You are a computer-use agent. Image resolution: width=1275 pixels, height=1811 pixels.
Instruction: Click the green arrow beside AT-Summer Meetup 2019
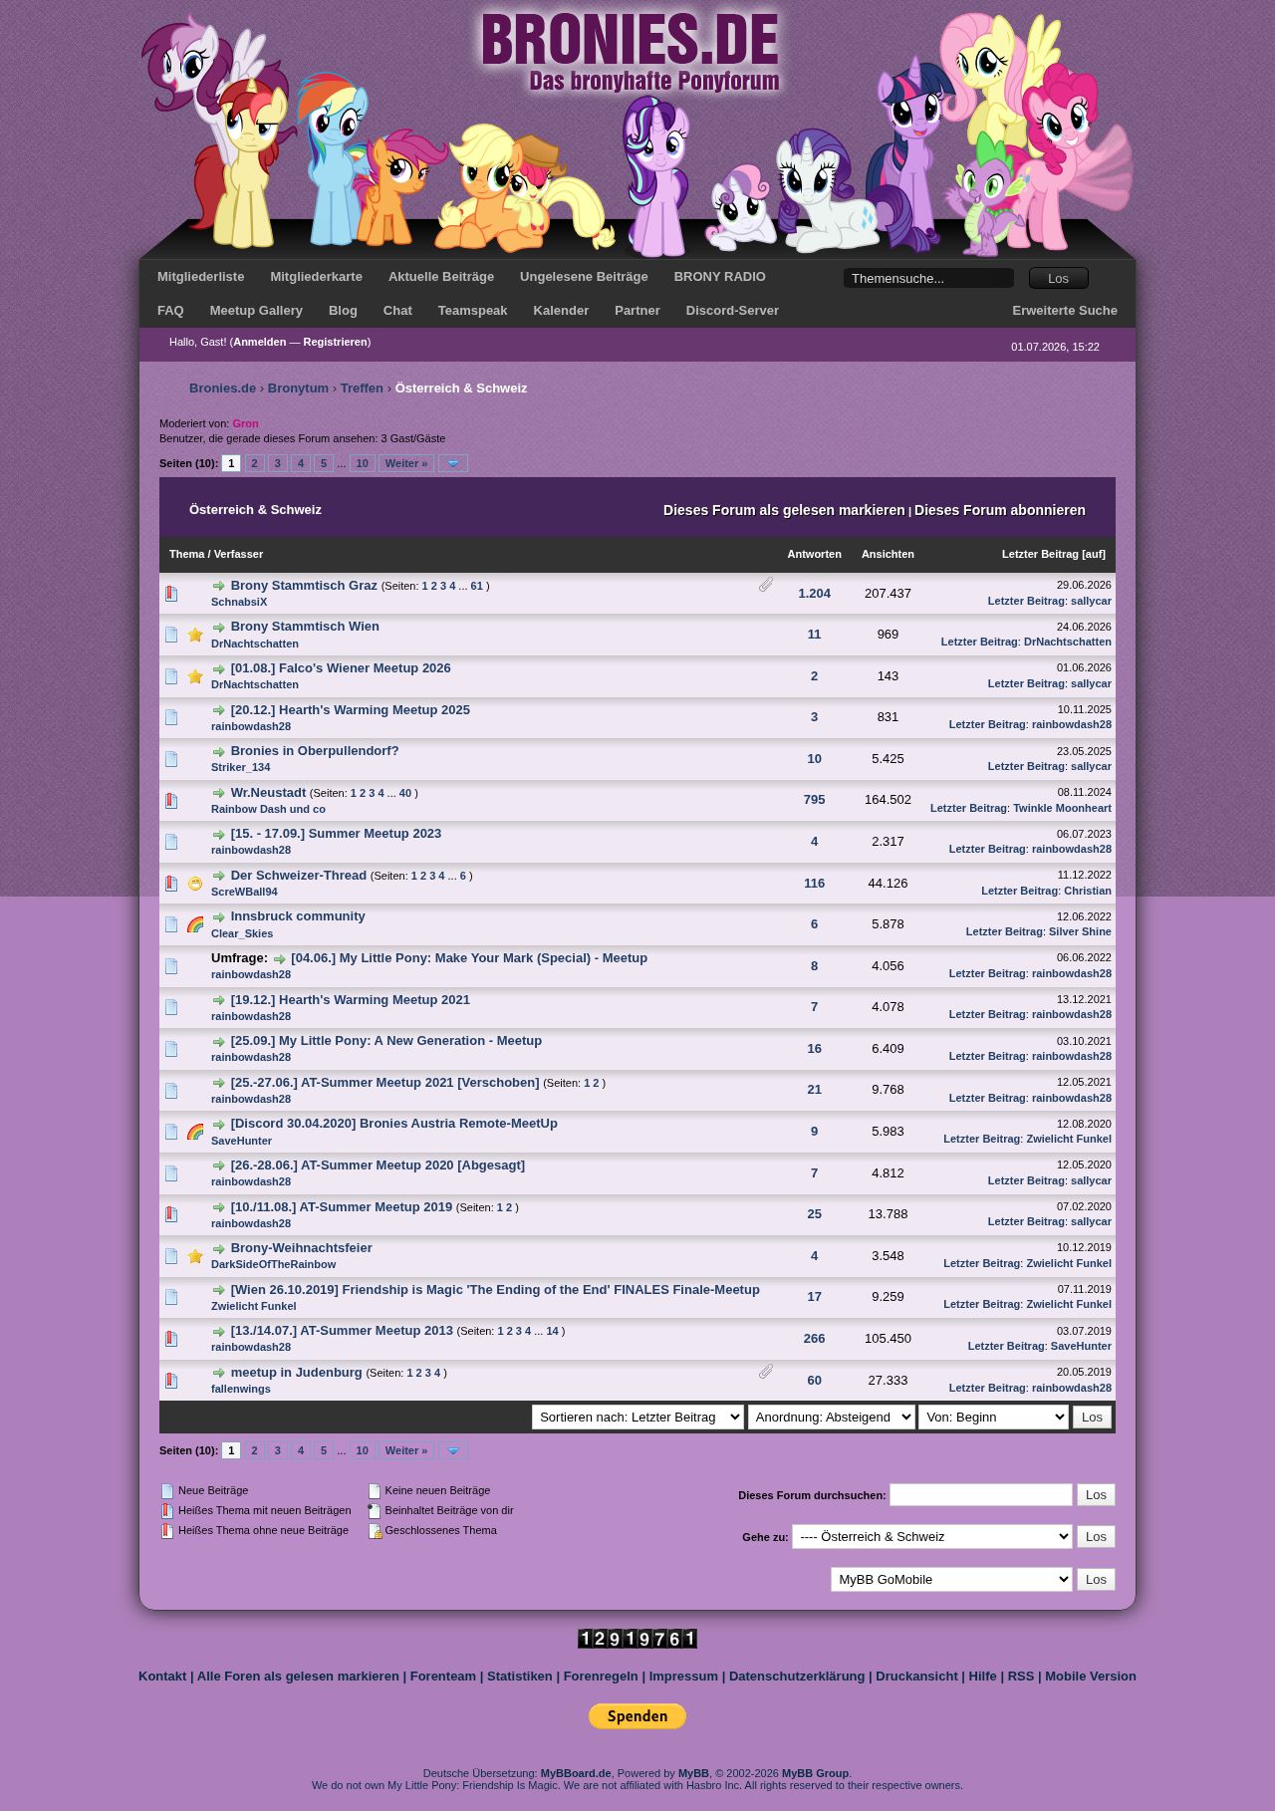[218, 1207]
